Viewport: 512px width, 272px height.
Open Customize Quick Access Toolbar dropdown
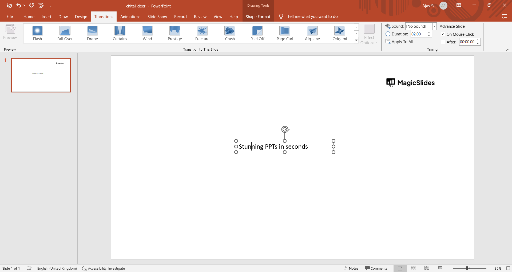50,6
